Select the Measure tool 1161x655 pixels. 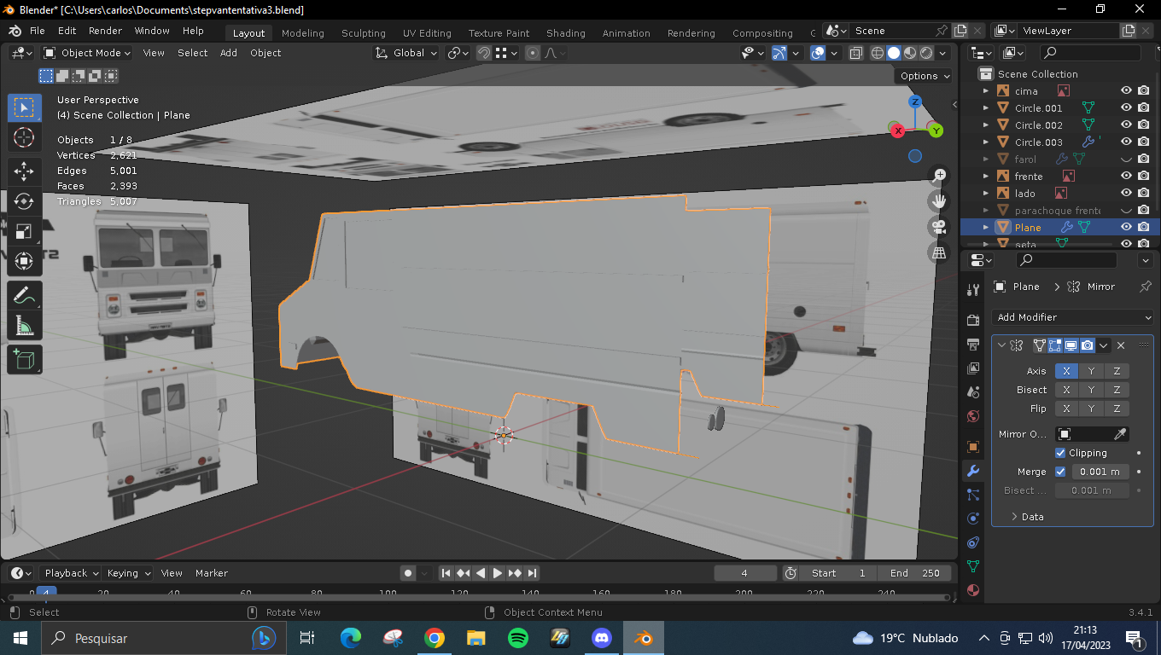tap(24, 326)
